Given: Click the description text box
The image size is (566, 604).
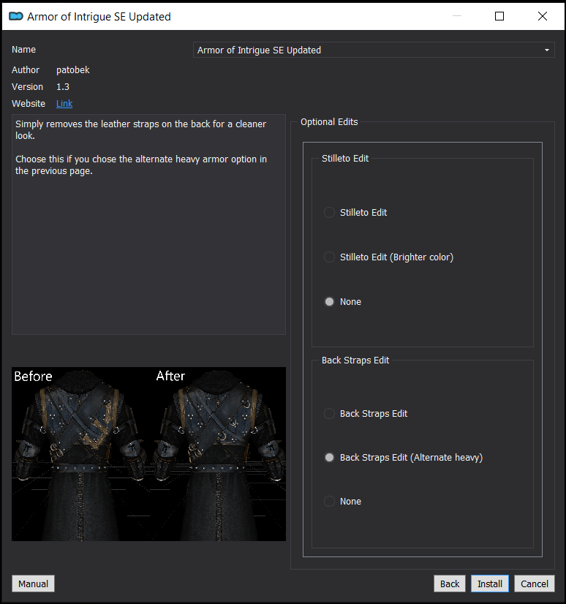Looking at the screenshot, I should tap(148, 224).
